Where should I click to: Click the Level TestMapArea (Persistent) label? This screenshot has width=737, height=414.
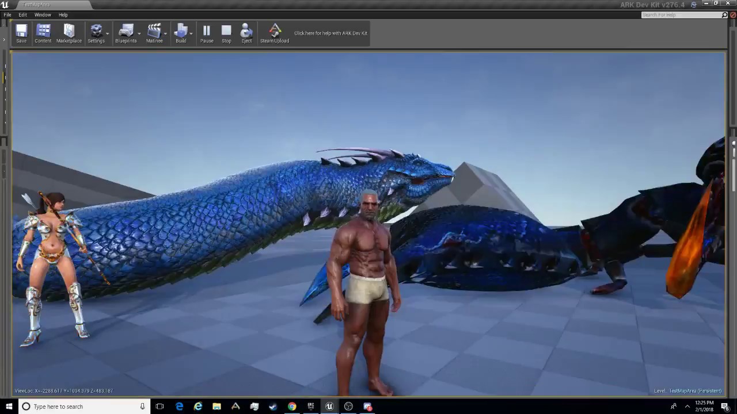pyautogui.click(x=687, y=391)
